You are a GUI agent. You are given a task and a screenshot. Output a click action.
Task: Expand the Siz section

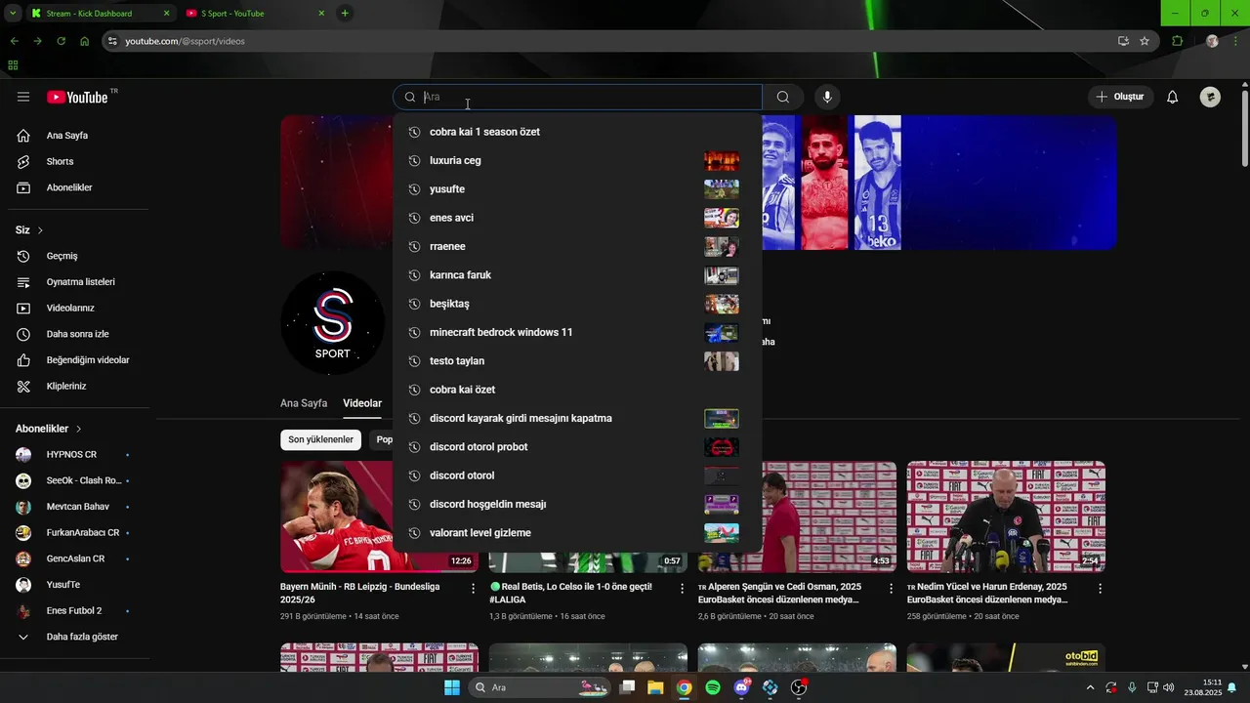click(x=29, y=230)
